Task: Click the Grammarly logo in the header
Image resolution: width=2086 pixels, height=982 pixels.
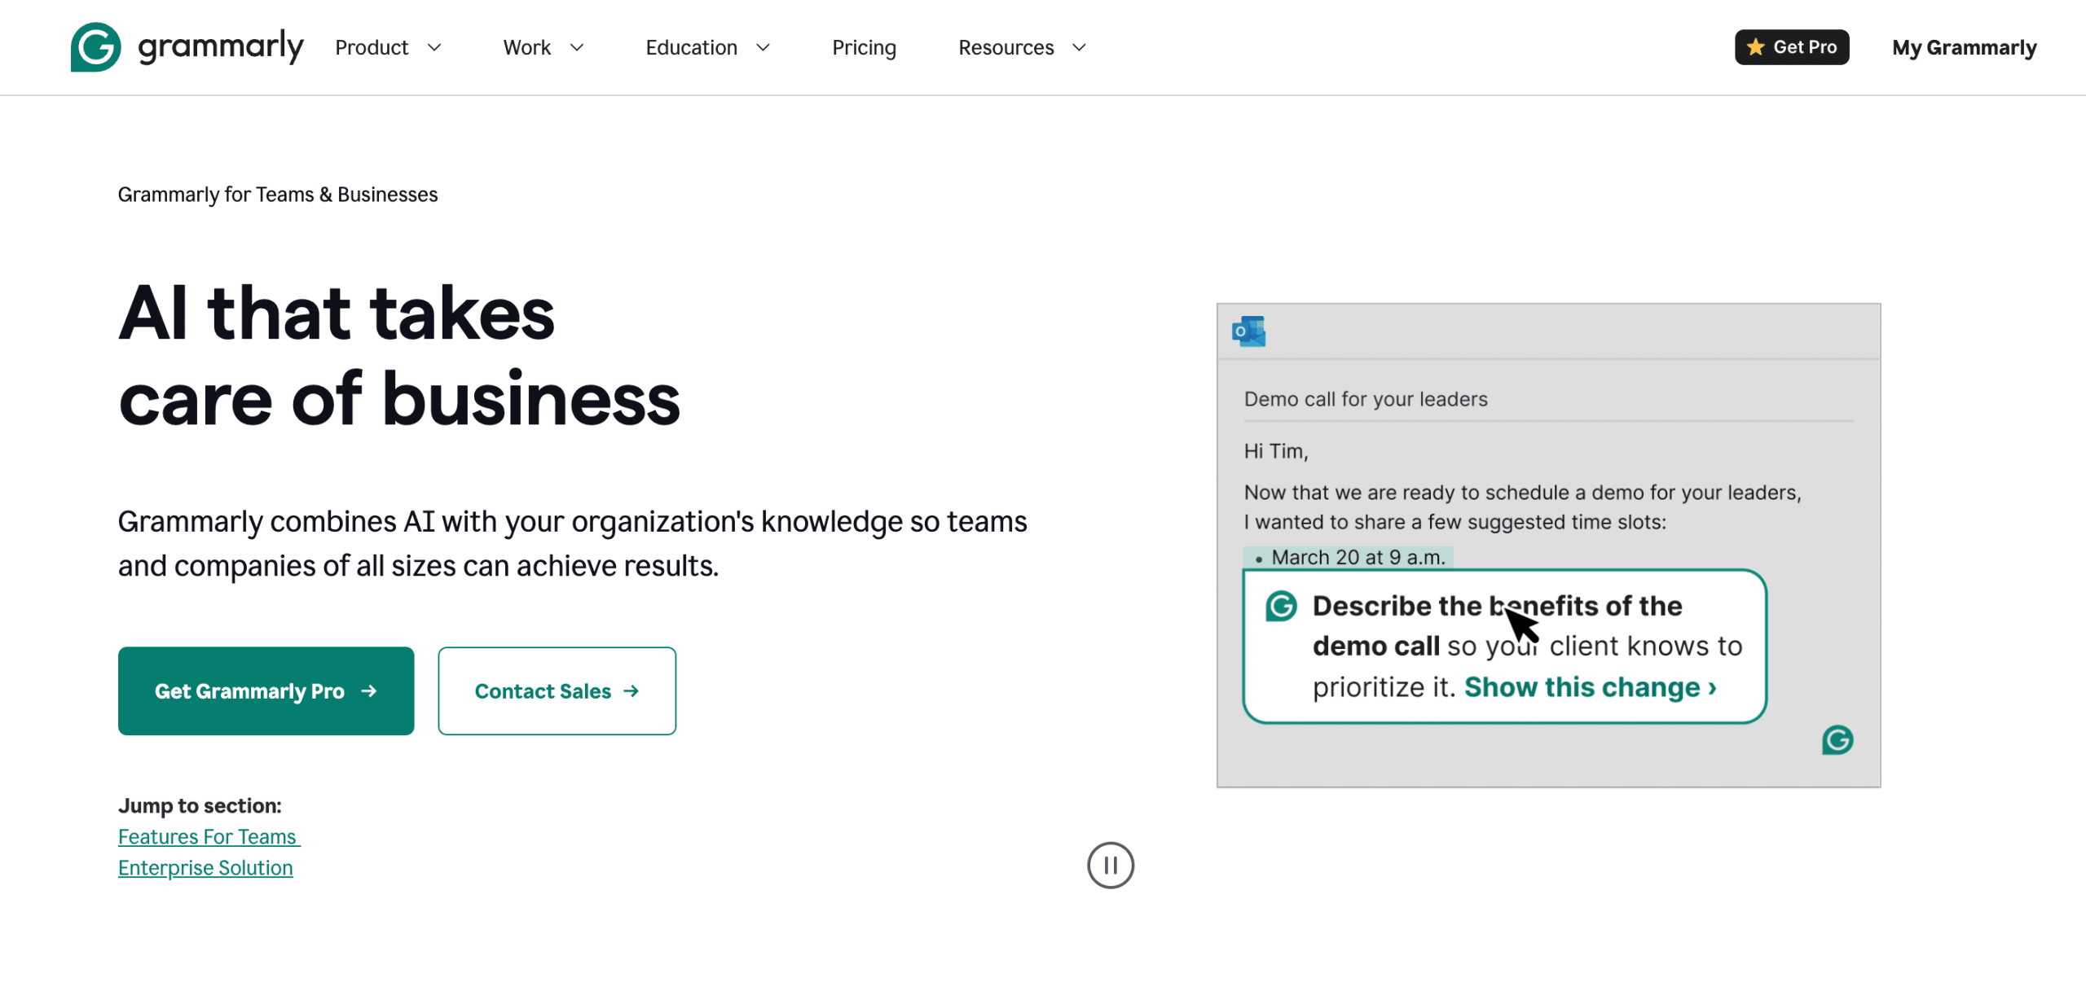Action: [187, 47]
